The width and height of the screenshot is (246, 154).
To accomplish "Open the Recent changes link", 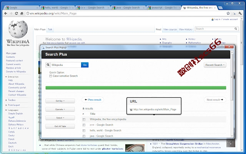I will pyautogui.click(x=16, y=91).
